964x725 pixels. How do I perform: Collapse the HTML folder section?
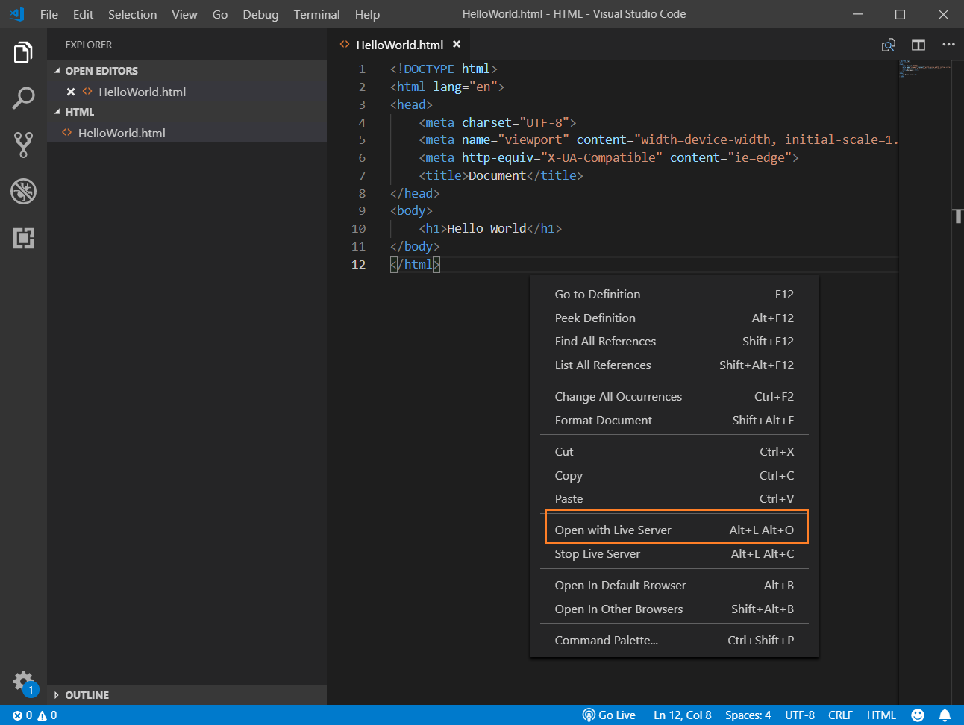79,112
